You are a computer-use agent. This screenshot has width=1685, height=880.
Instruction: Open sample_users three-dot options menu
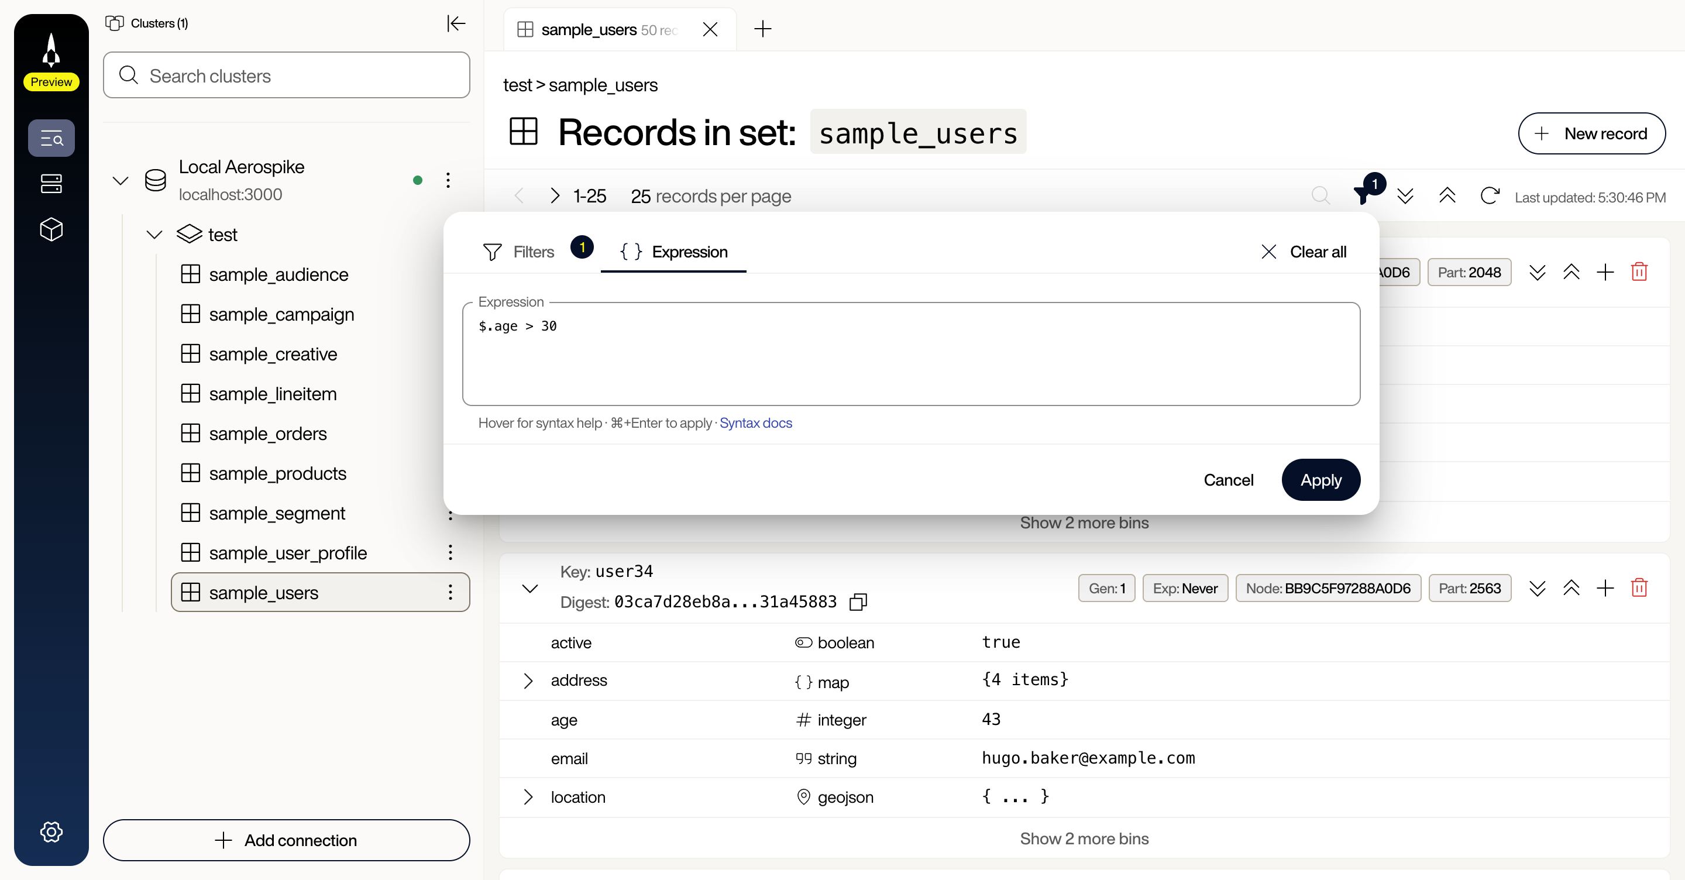(449, 592)
